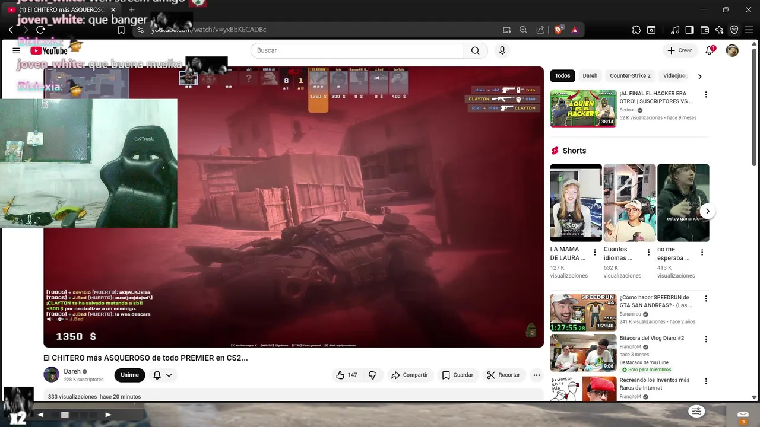Open media control music note icon
The height and width of the screenshot is (427, 760).
pos(675,30)
